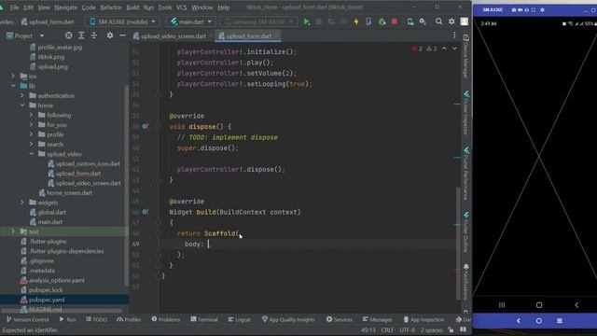Click the override gutter icon beside dispose()
Image resolution: width=597 pixels, height=336 pixels.
[146, 126]
